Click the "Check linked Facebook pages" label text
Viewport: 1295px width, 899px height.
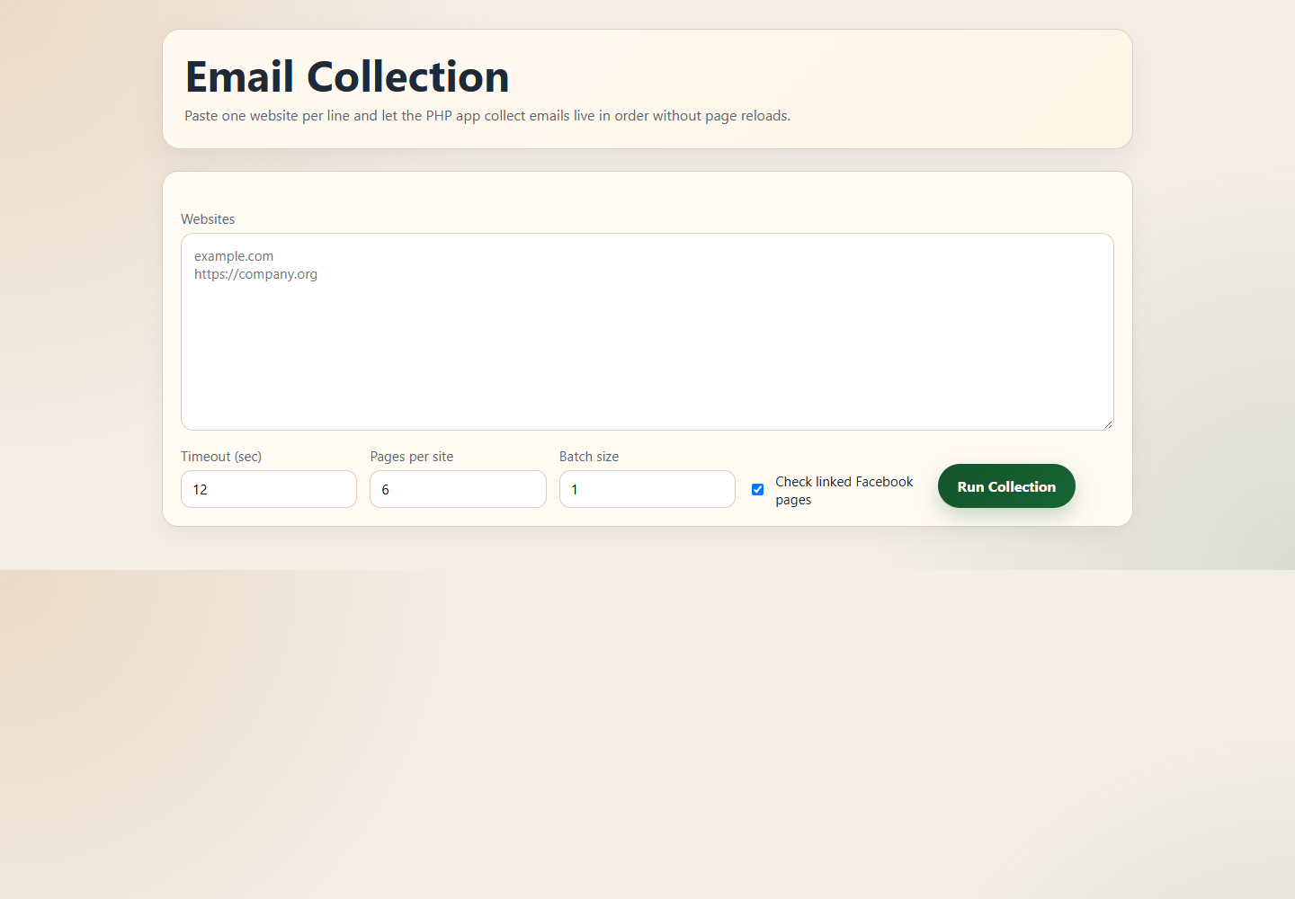tap(844, 491)
